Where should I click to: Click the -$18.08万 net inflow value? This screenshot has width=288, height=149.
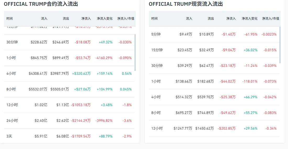[83, 42]
